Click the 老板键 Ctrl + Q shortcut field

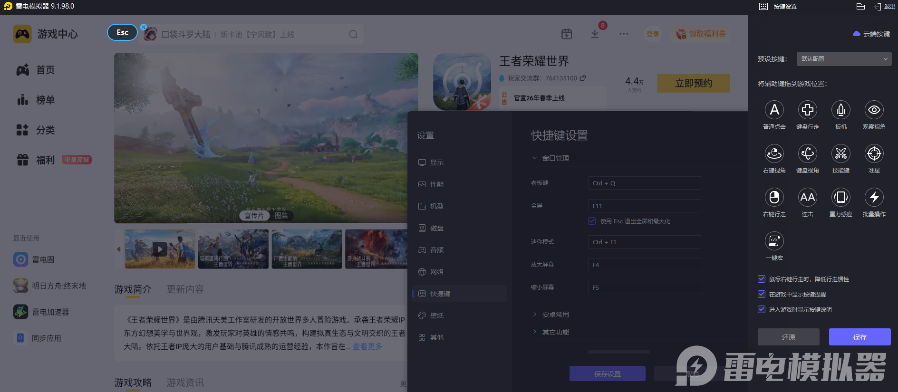pyautogui.click(x=645, y=183)
